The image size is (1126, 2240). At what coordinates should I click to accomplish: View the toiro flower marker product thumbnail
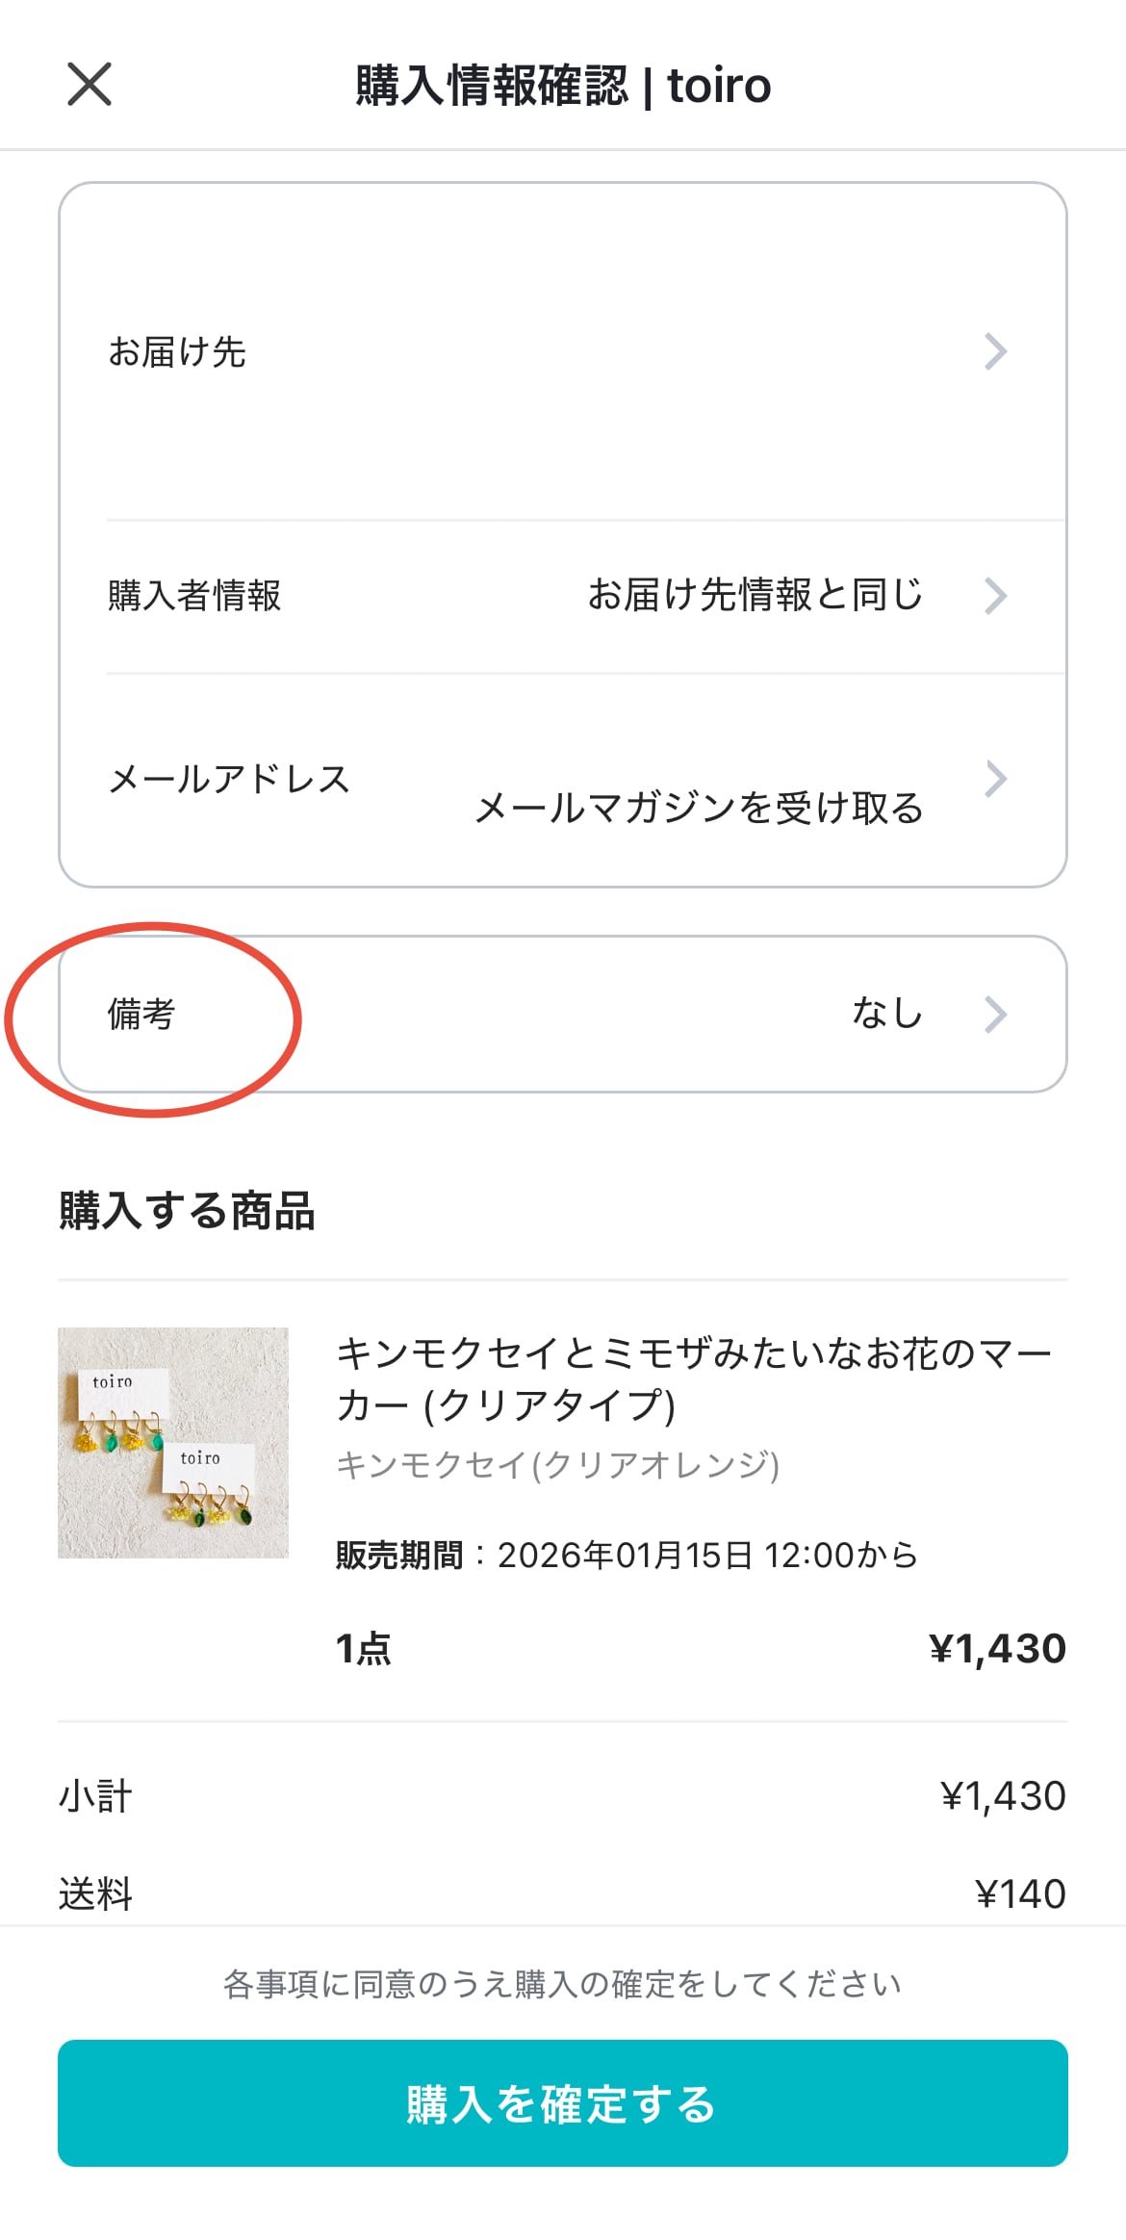click(x=173, y=1443)
